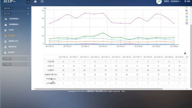Click the 2017-09-10 table column header
The image size is (192, 108).
point(63,57)
